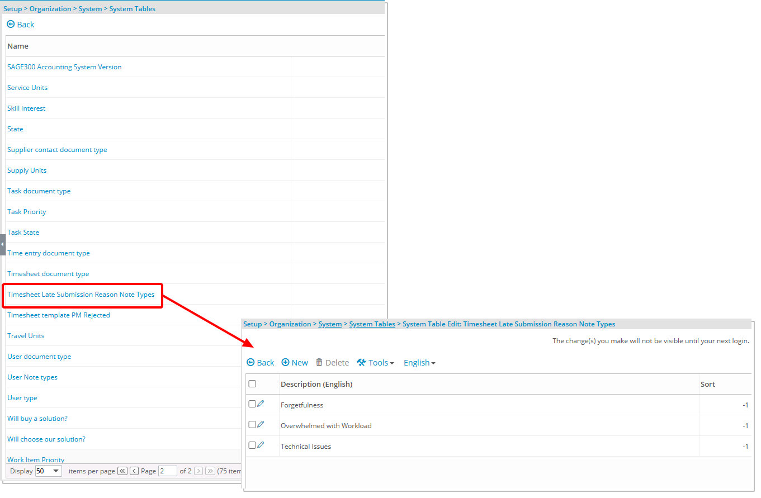Click System breadcrumb in edit page
761x498 pixels.
coord(330,324)
